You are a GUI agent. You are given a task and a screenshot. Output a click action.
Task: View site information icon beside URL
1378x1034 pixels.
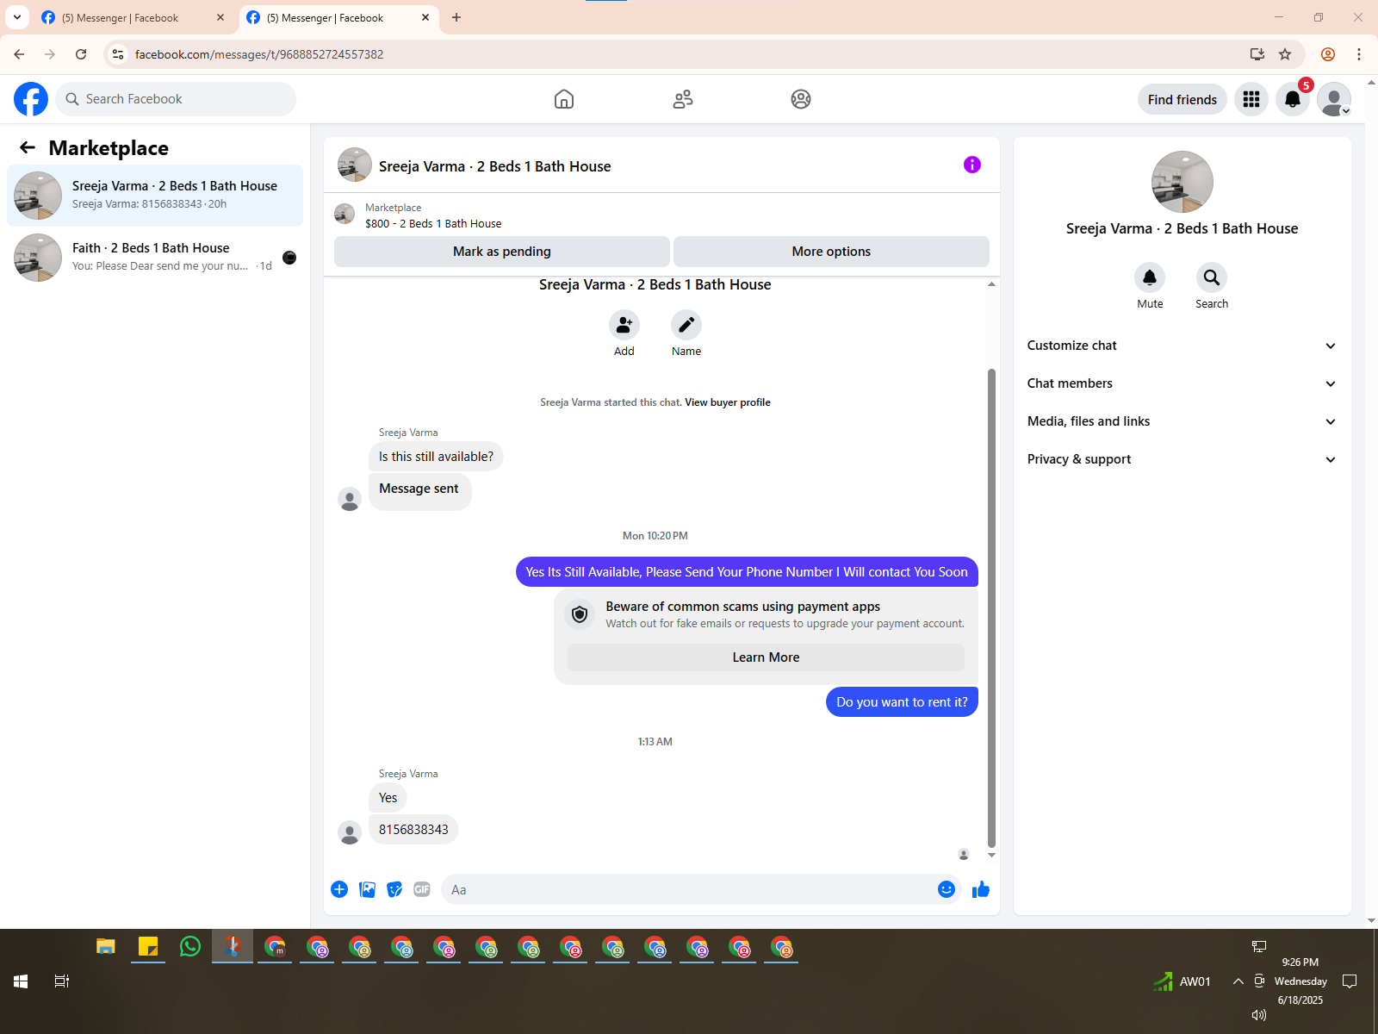(118, 54)
